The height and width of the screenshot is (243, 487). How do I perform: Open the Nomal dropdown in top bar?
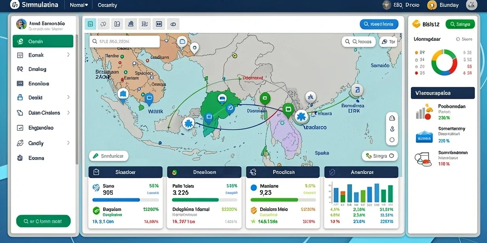tap(79, 5)
